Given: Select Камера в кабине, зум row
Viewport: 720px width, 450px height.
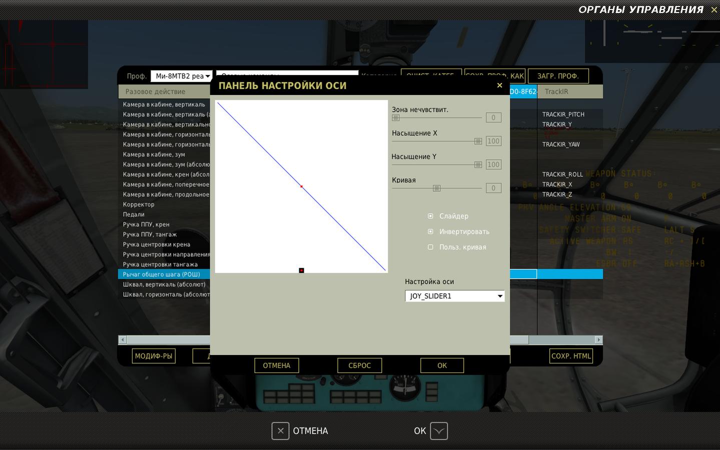Looking at the screenshot, I should pyautogui.click(x=164, y=154).
